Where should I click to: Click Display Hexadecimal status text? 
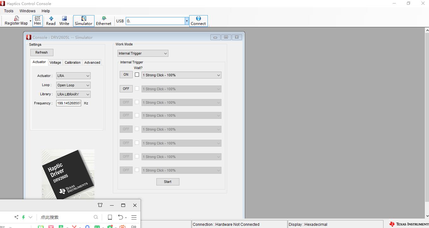click(308, 225)
